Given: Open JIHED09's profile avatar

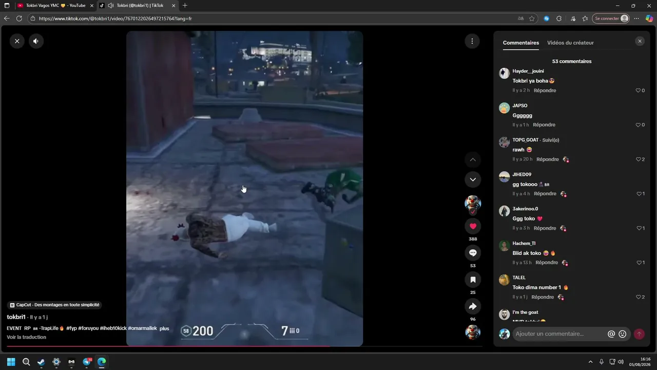Looking at the screenshot, I should pos(505,177).
